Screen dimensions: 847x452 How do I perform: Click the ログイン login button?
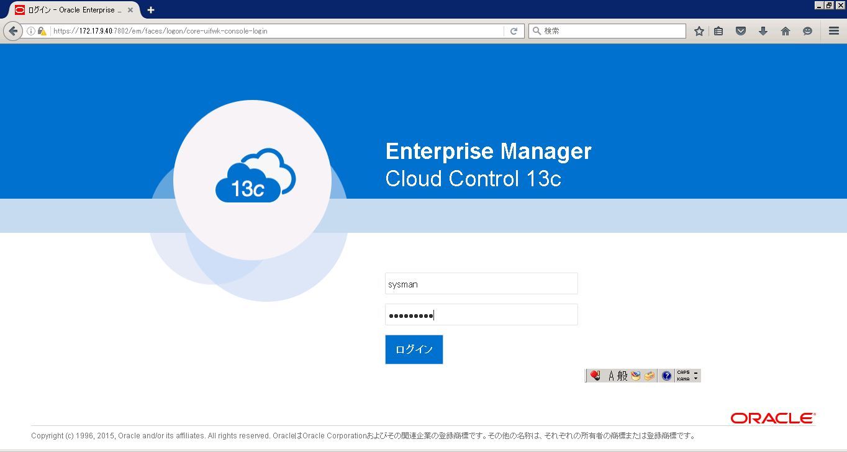click(x=414, y=350)
